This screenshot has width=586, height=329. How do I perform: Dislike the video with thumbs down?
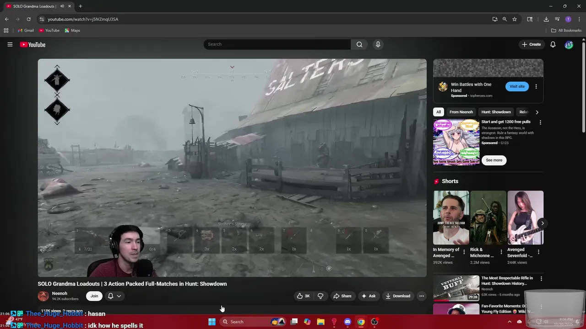320,296
